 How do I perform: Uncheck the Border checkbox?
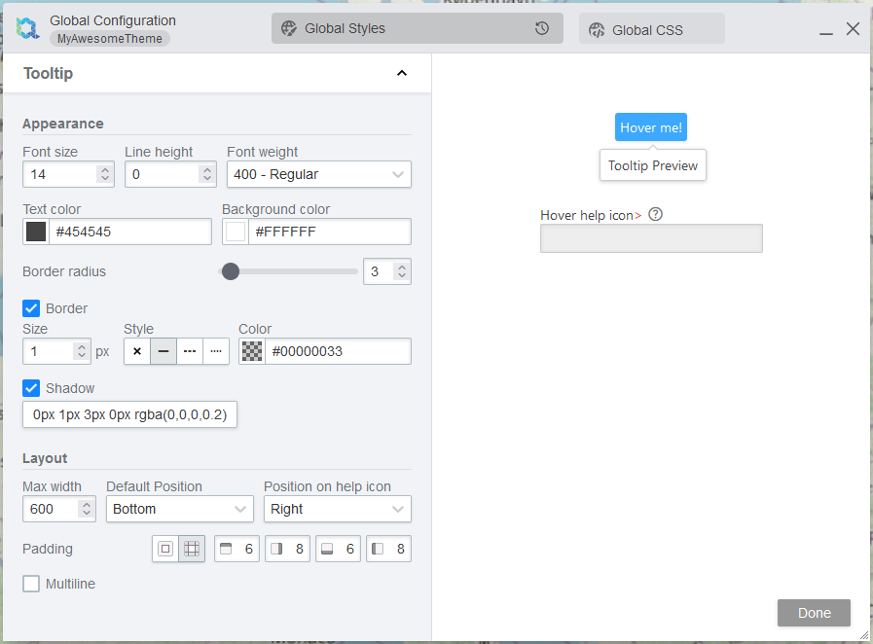[x=31, y=308]
